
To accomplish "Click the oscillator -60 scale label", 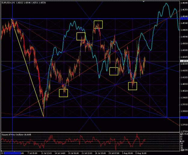I will coord(181,146).
